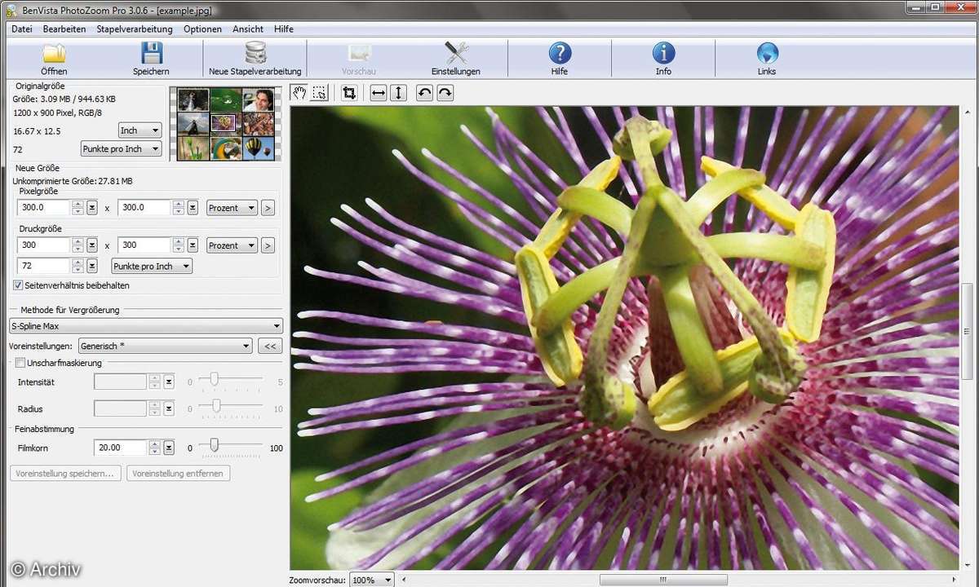Viewport: 979px width, 587px height.
Task: Click the Druckgröße height field
Action: point(144,245)
